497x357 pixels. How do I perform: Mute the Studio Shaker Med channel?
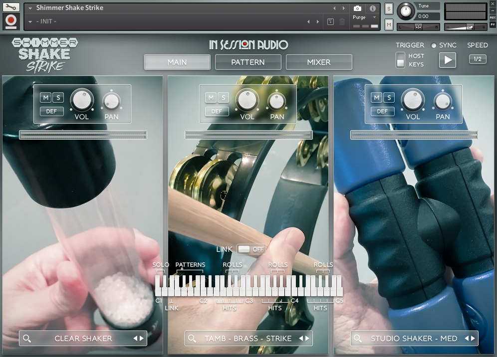377,98
